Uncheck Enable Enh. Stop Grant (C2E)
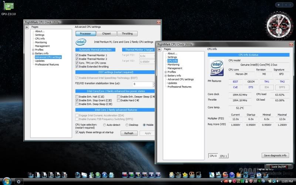This screenshot has width=296, height=185. point(77,100)
